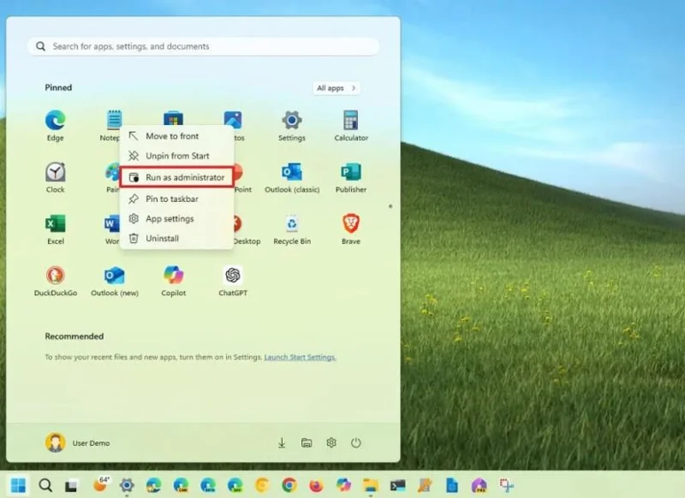Click the Start menu search box
The width and height of the screenshot is (685, 498).
coord(203,46)
